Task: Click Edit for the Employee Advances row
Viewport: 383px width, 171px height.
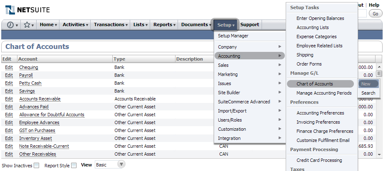Action: coord(9,122)
